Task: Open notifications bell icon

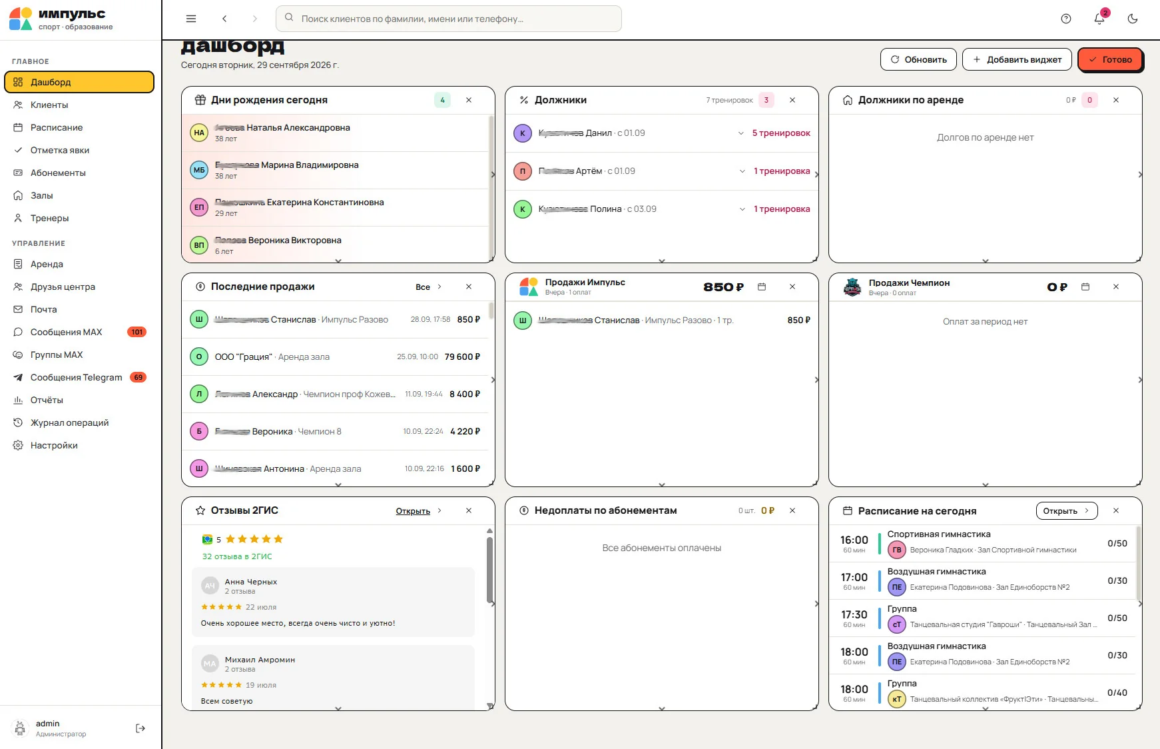Action: point(1099,19)
